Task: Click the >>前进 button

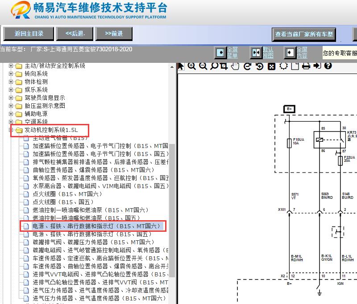Action: [114, 34]
